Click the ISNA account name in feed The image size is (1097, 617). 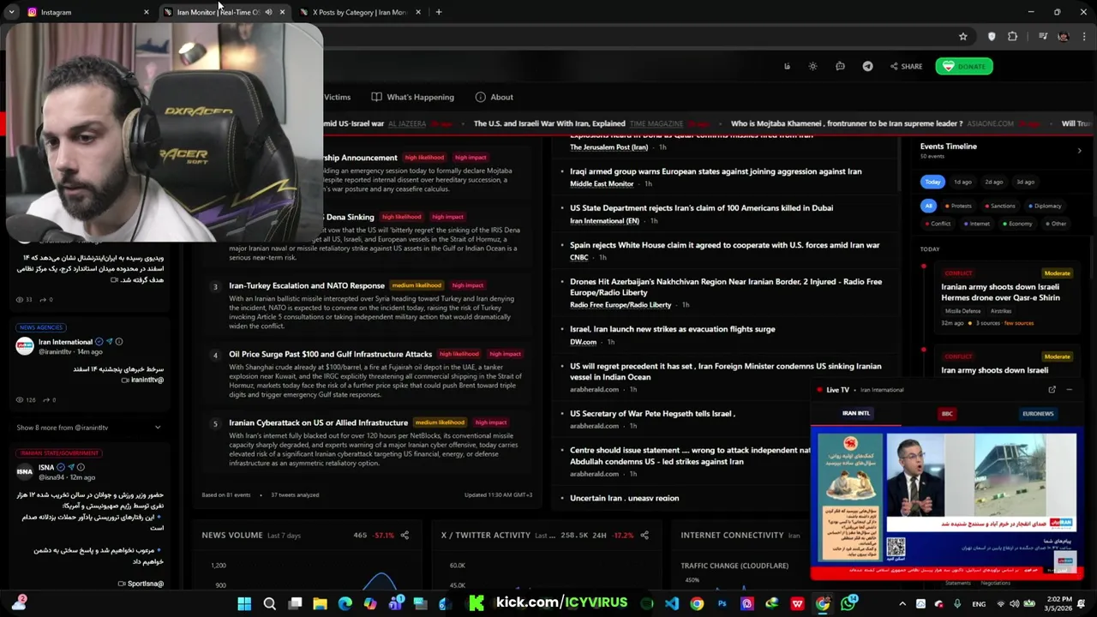click(x=46, y=468)
